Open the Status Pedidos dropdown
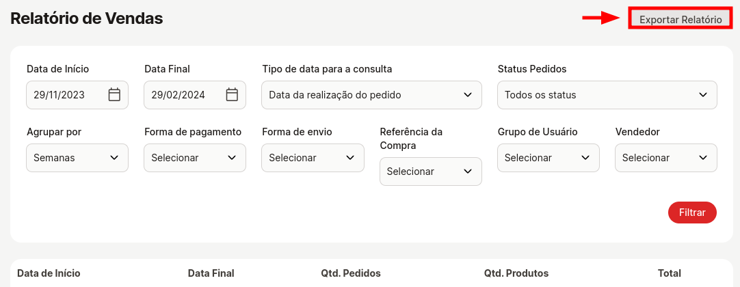Image resolution: width=740 pixels, height=287 pixels. pyautogui.click(x=607, y=95)
